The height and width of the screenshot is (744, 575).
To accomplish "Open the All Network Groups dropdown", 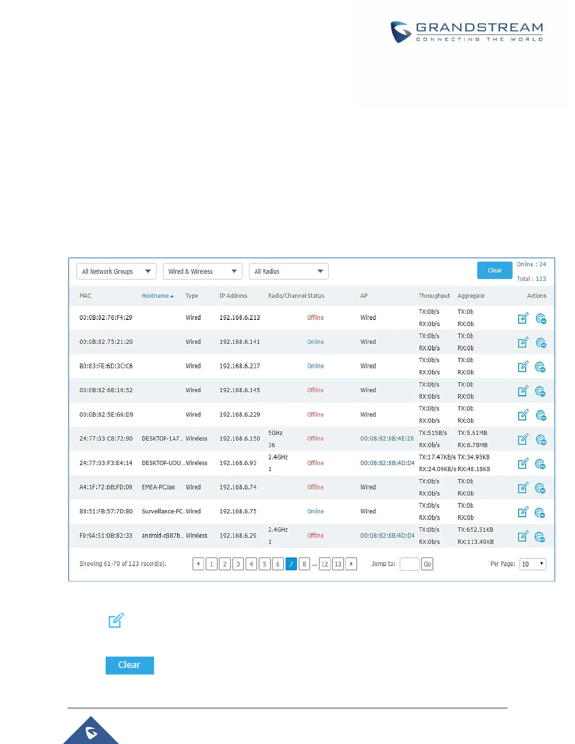I will coord(117,271).
